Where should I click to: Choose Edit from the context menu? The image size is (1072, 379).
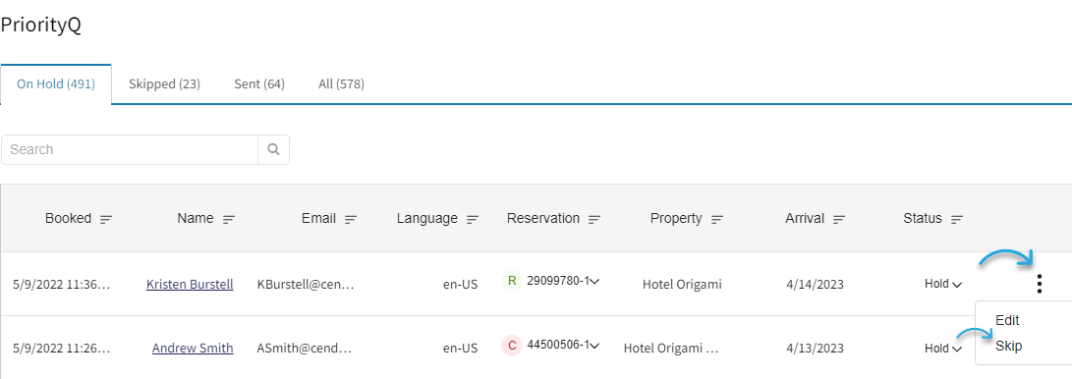(x=1007, y=320)
